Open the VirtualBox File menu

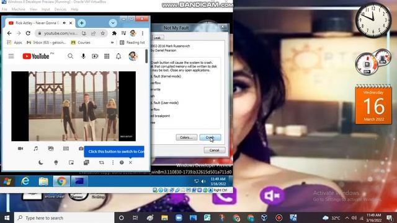pyautogui.click(x=4, y=9)
